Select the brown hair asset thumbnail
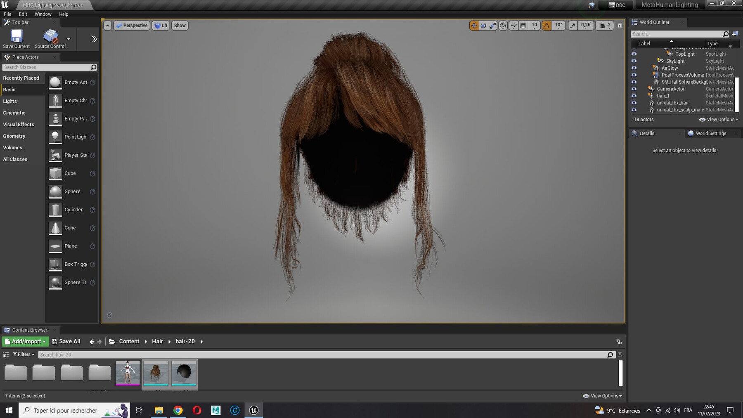 [156, 373]
